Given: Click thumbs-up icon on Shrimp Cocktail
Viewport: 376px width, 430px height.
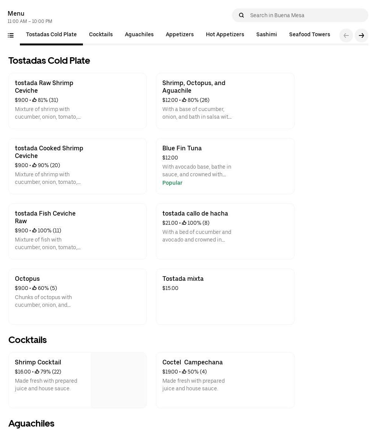Looking at the screenshot, I should 37,372.
